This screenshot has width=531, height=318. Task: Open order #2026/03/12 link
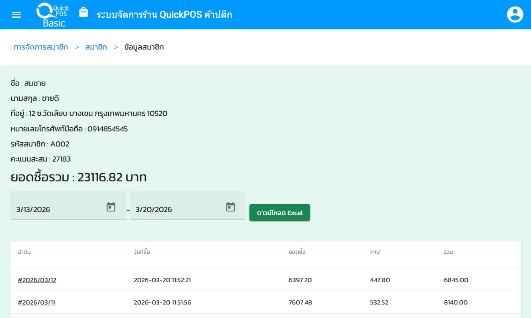click(x=37, y=280)
